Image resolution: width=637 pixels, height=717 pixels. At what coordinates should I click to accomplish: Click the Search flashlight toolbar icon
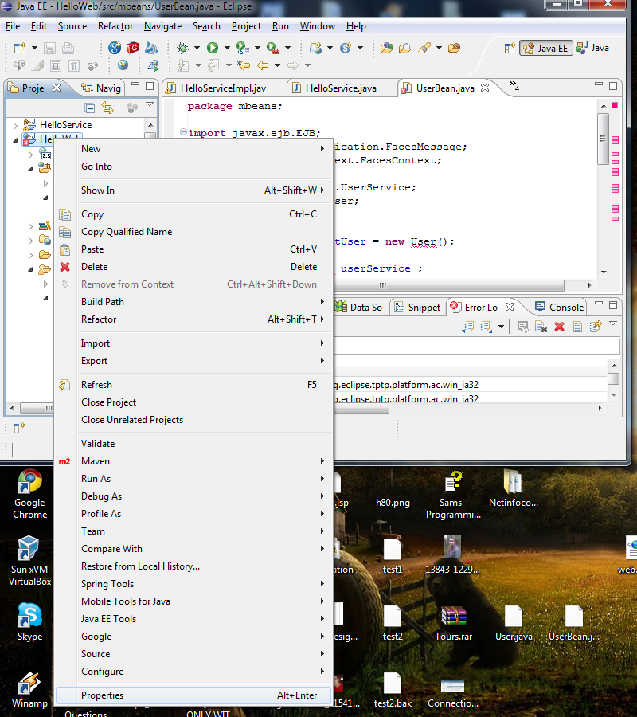click(x=424, y=48)
